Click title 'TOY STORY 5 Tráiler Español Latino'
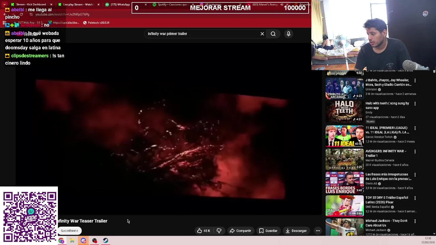 pos(387,200)
